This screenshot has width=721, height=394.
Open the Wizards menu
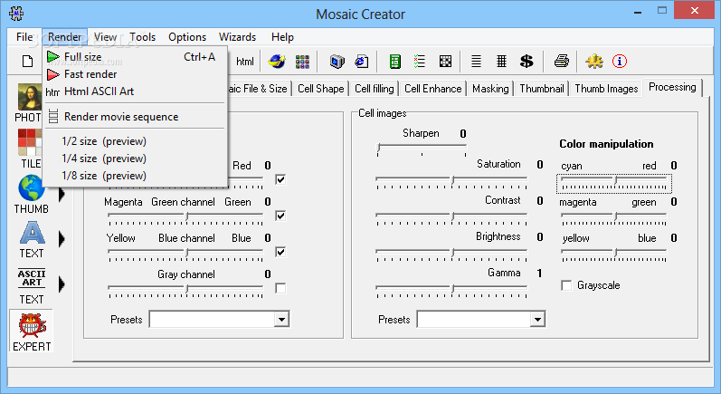pos(237,37)
